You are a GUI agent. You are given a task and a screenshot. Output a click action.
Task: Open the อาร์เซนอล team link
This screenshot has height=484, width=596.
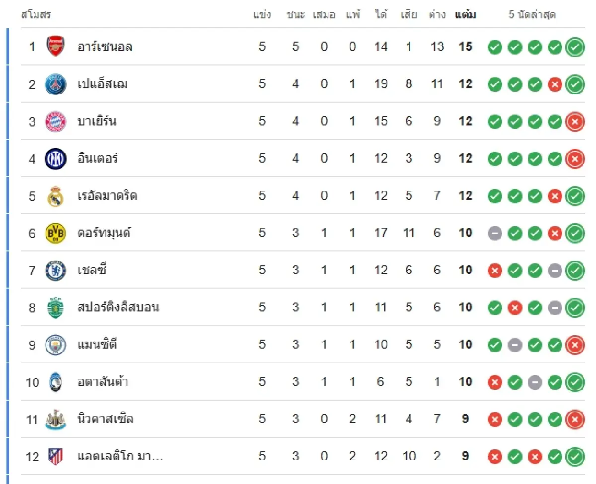(x=105, y=47)
